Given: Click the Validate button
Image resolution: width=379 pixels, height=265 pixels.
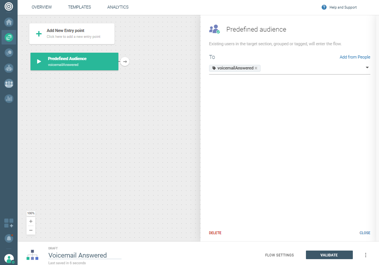Looking at the screenshot, I should coord(329,255).
